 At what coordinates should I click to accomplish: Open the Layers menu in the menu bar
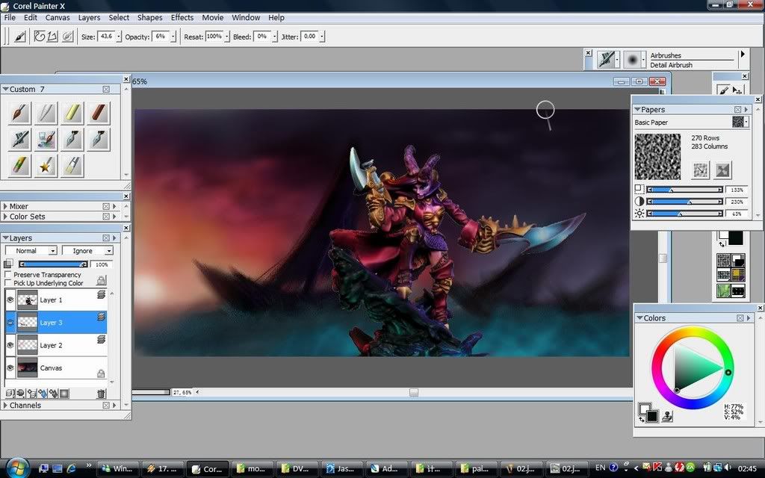tap(90, 18)
